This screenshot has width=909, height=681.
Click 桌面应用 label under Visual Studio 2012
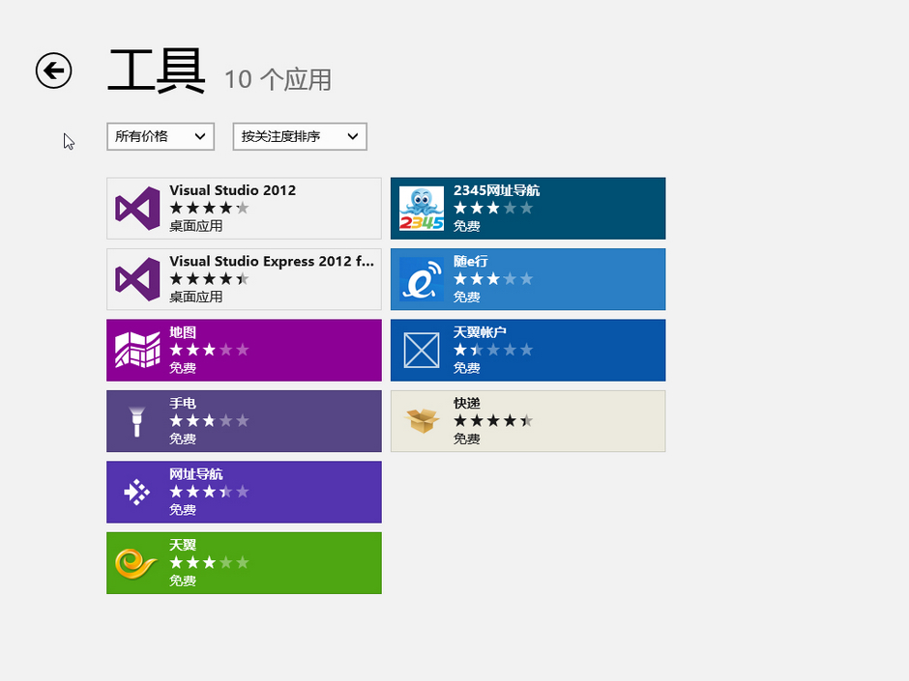pyautogui.click(x=196, y=226)
